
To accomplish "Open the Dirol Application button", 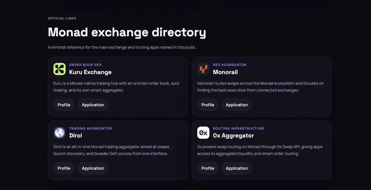I will tap(93, 168).
